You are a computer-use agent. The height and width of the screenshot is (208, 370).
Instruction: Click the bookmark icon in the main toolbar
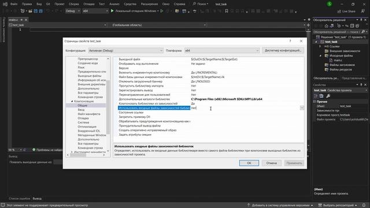point(227,11)
